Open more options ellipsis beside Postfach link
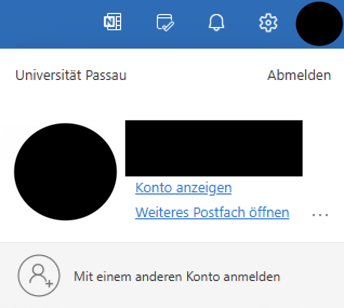Image resolution: width=344 pixels, height=308 pixels. pyautogui.click(x=320, y=215)
